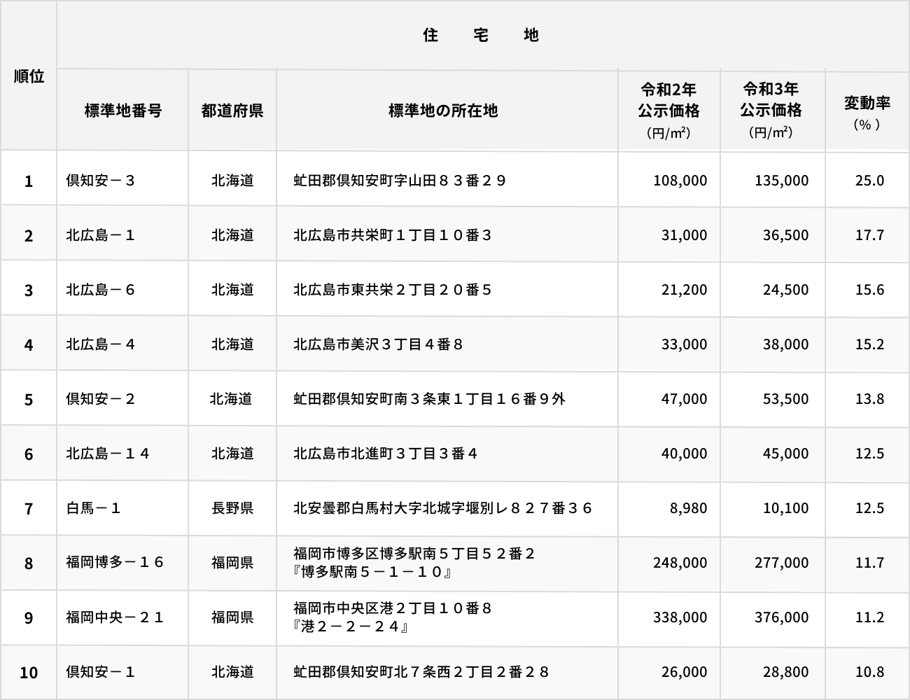Click the 25.0 change rate value
The width and height of the screenshot is (910, 700).
point(869,181)
